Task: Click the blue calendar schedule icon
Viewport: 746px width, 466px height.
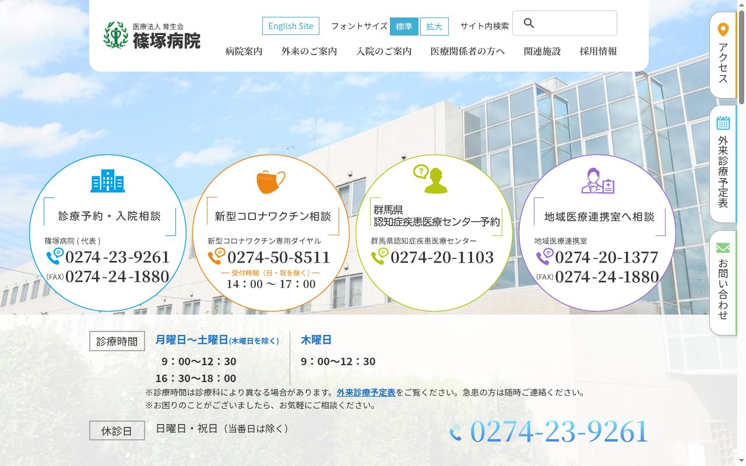Action: coord(723,122)
